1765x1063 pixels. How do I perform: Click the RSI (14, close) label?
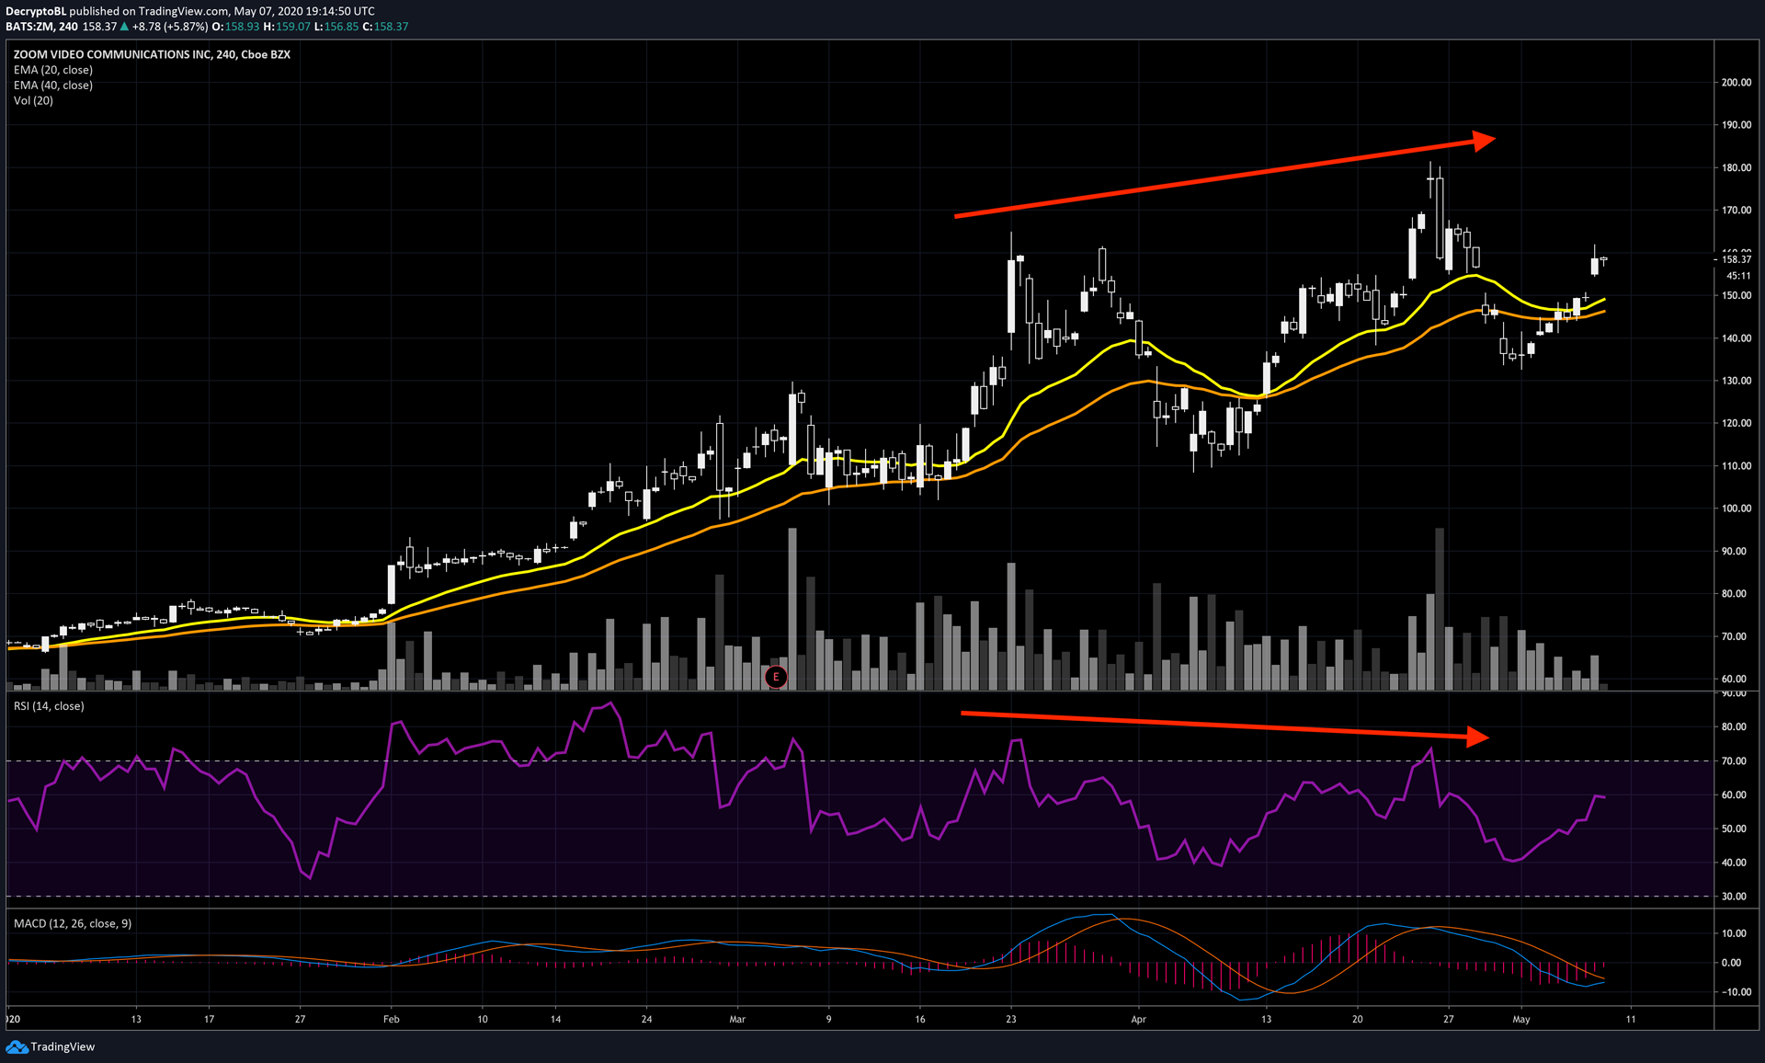[x=49, y=706]
